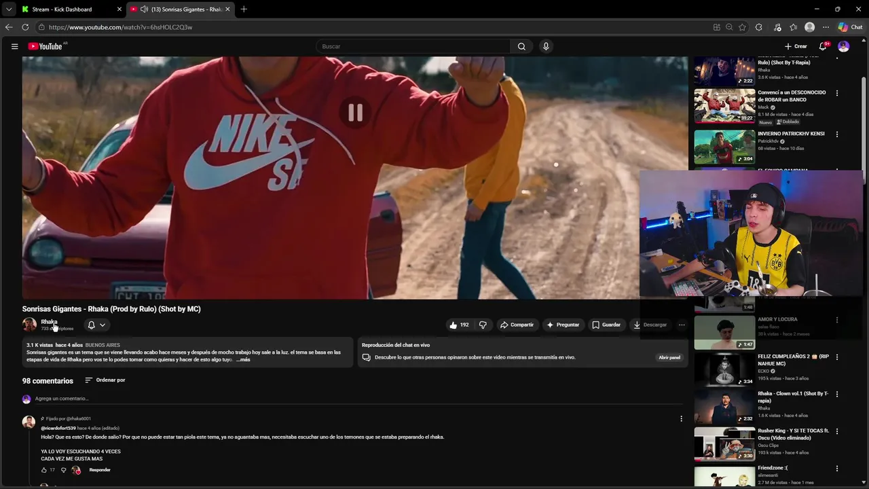Open the browser favorites list icon
This screenshot has width=869, height=489.
[794, 27]
